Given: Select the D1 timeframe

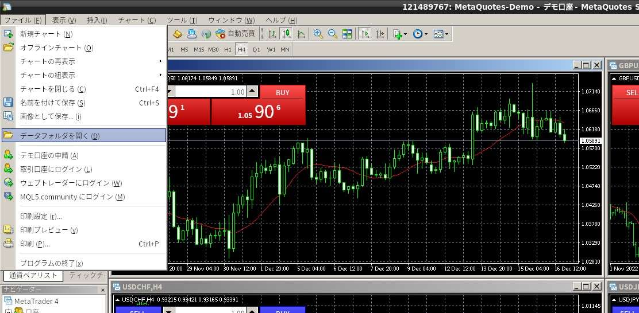Looking at the screenshot, I should pos(256,50).
